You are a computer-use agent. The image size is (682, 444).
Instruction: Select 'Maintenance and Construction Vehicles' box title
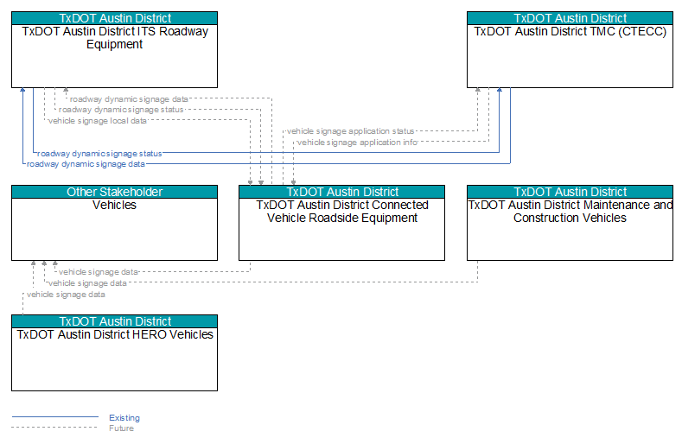coord(570,212)
